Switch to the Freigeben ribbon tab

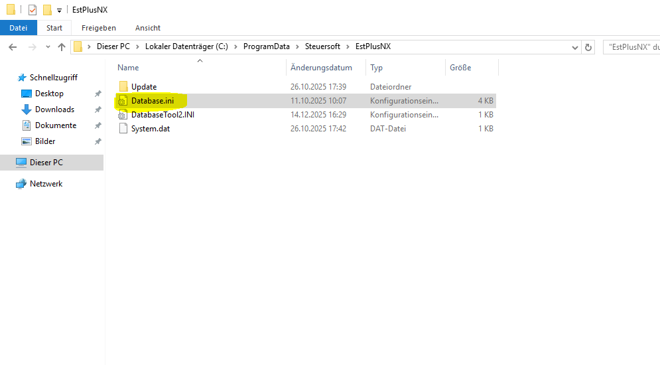pyautogui.click(x=98, y=28)
